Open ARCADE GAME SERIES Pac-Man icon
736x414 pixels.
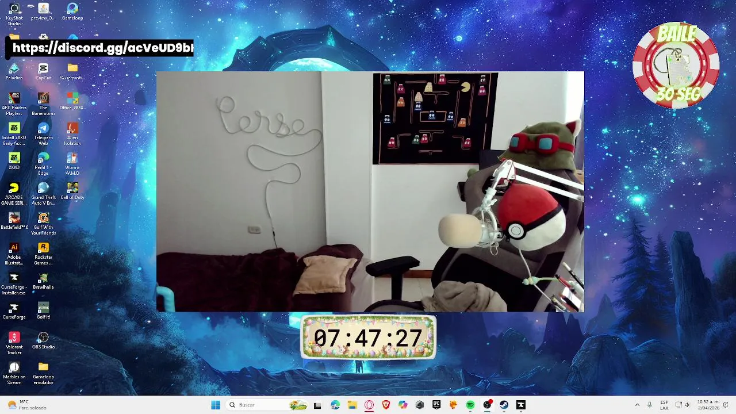pos(14,194)
